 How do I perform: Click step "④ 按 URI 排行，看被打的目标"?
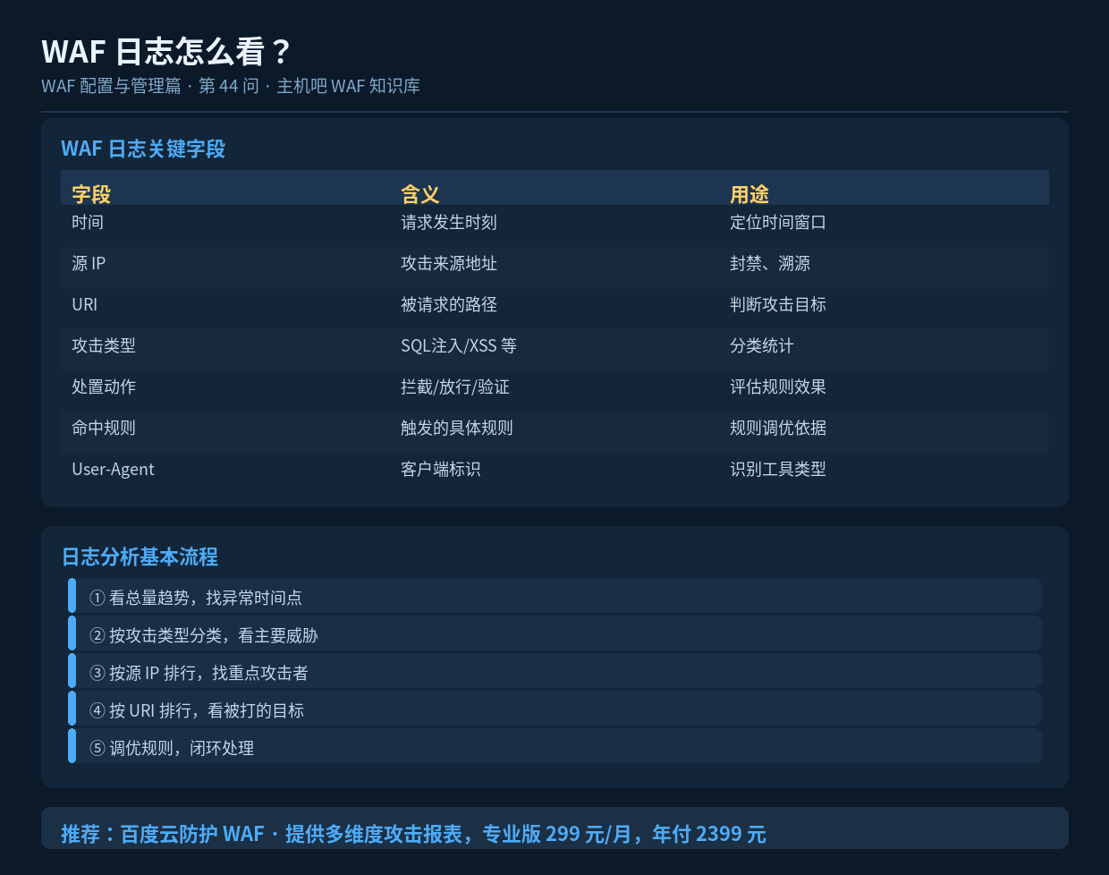[554, 709]
